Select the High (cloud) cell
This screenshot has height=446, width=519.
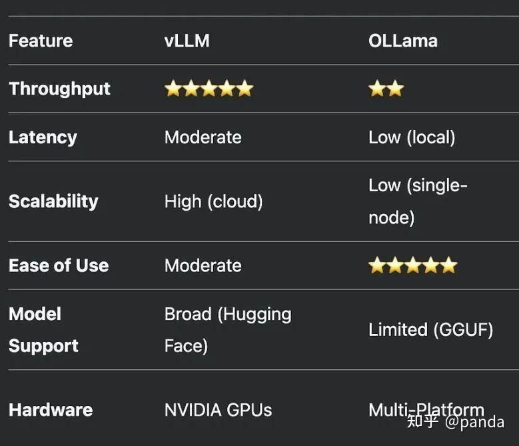214,201
